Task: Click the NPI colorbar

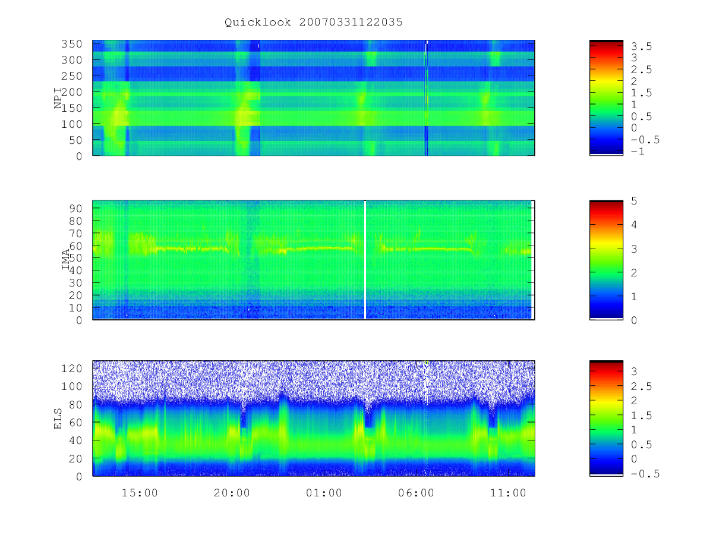Action: click(606, 97)
